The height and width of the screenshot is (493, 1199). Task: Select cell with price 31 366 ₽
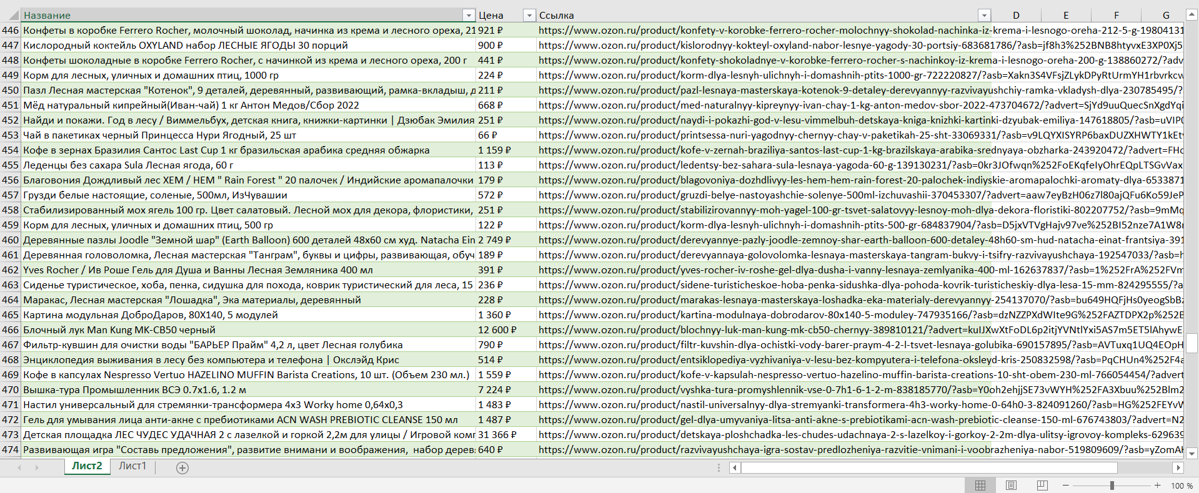506,434
